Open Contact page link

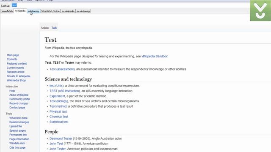pos(17,108)
